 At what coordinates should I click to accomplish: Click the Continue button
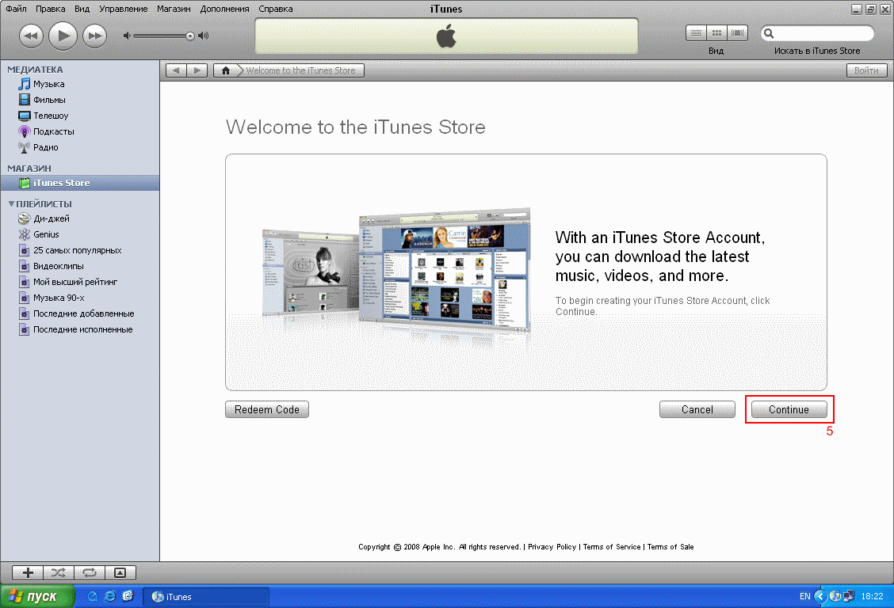(789, 409)
